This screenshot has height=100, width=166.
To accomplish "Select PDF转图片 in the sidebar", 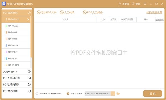I will coord(16,52).
